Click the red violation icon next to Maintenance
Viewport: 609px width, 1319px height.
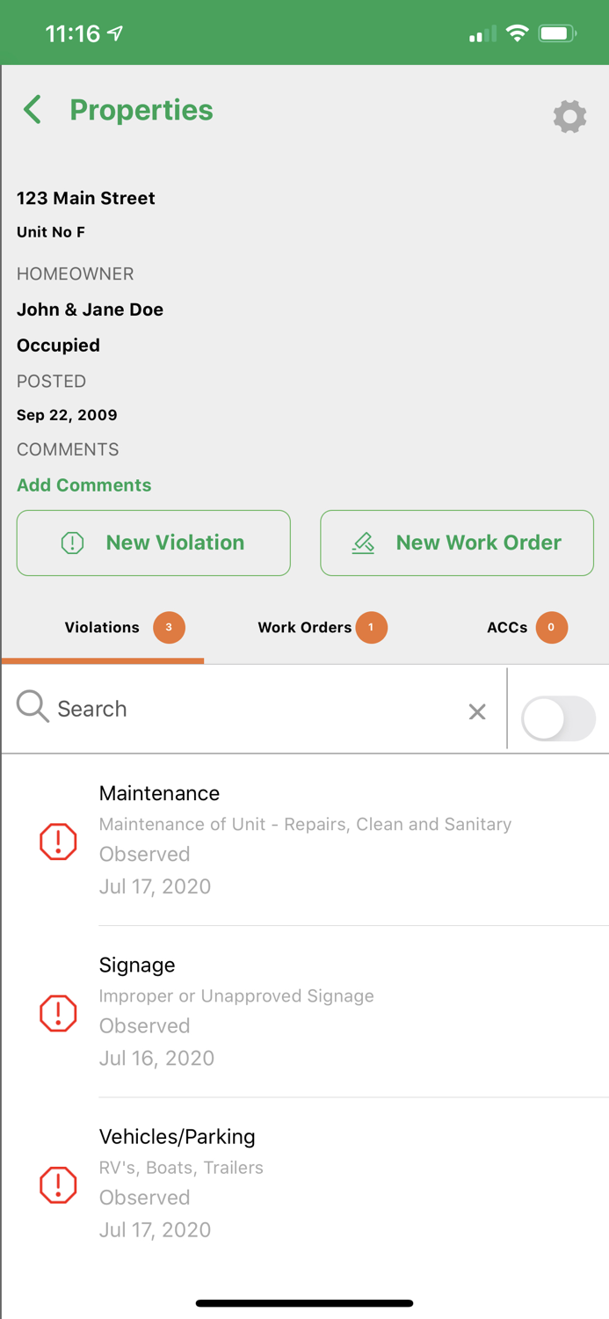[57, 841]
